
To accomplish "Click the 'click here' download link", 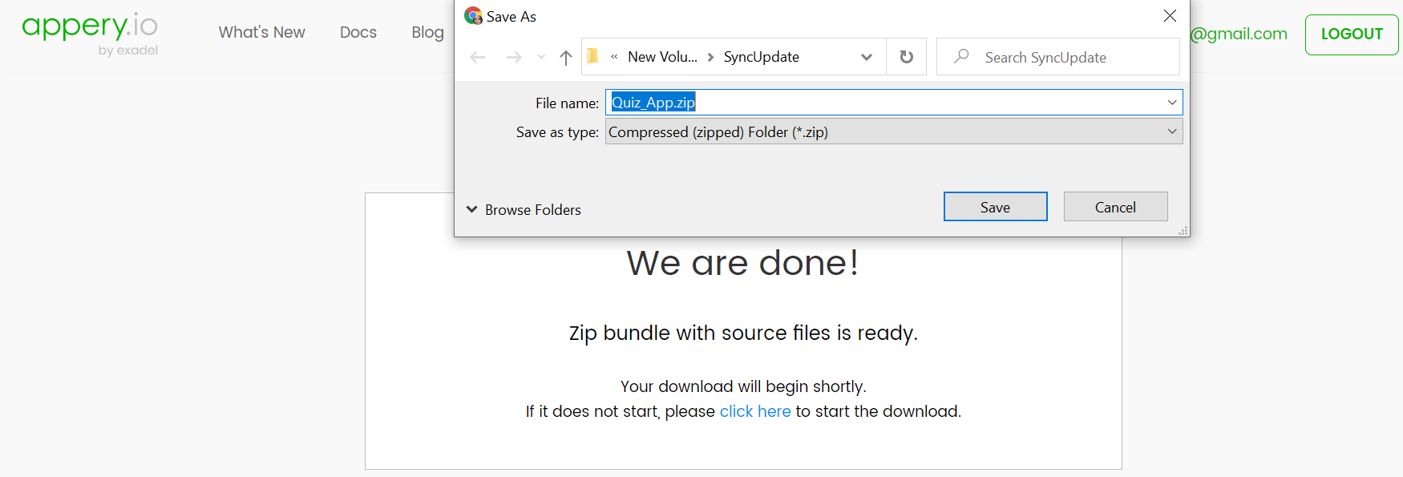I will coord(755,411).
